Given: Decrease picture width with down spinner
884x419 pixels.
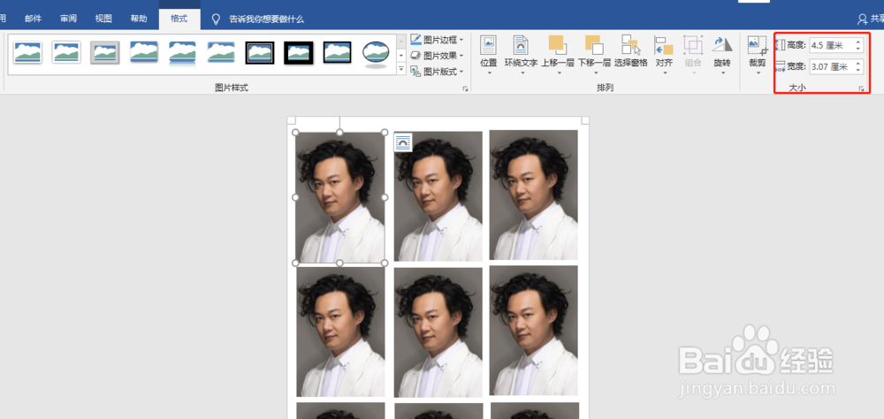Looking at the screenshot, I should (858, 70).
